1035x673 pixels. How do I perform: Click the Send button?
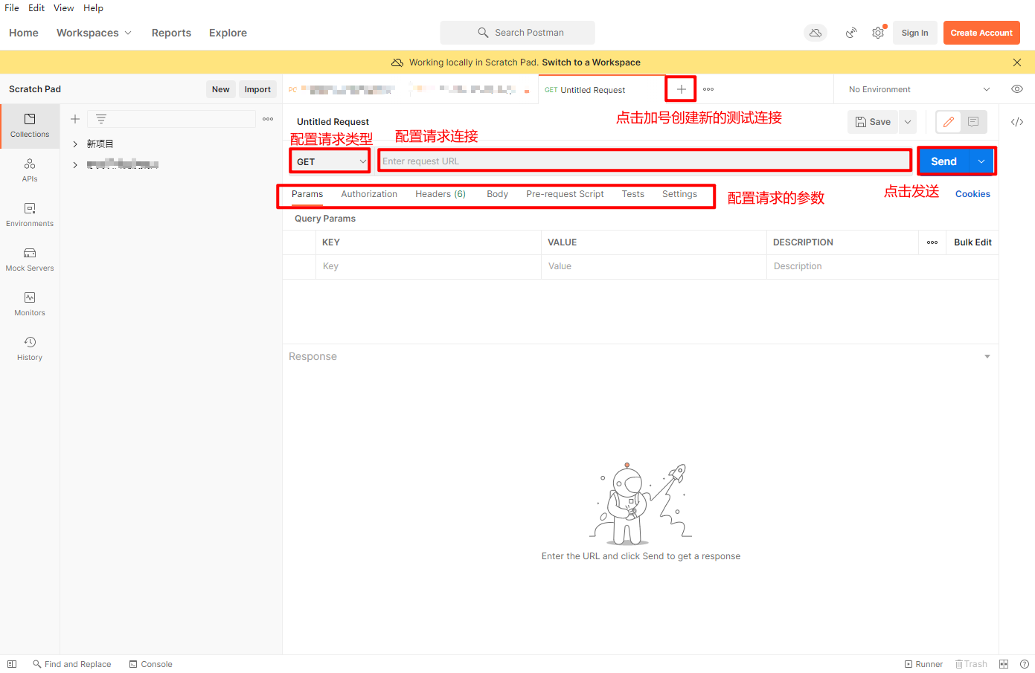pyautogui.click(x=943, y=161)
